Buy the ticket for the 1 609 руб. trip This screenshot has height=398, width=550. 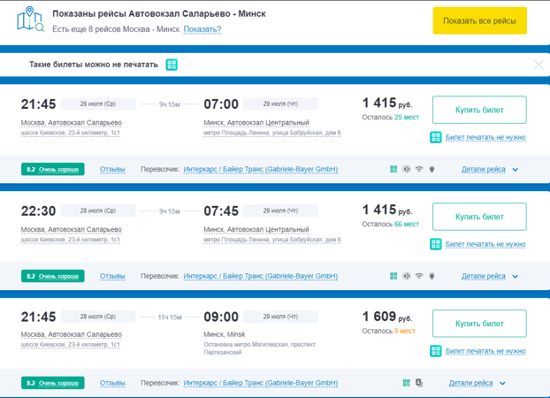(479, 324)
